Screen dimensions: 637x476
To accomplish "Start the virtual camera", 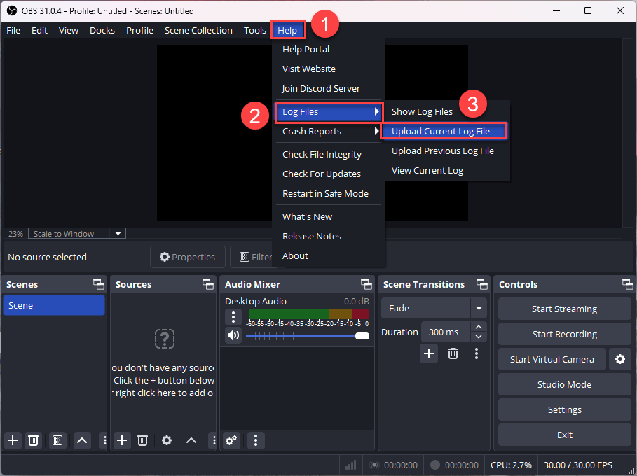I will 552,359.
